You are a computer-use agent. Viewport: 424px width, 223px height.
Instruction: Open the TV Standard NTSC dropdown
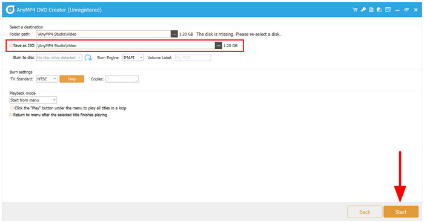[x=47, y=79]
